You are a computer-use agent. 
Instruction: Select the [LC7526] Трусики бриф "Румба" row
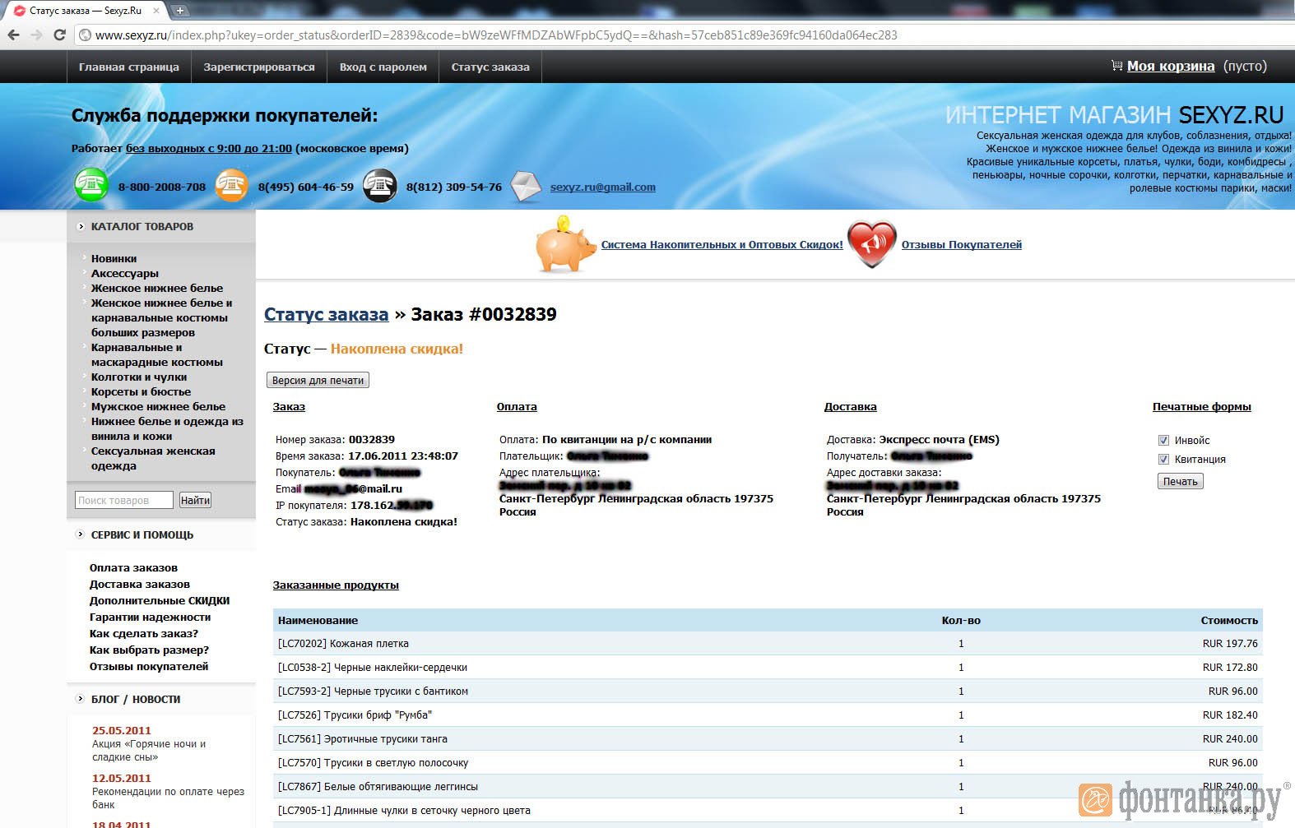pyautogui.click(x=768, y=715)
